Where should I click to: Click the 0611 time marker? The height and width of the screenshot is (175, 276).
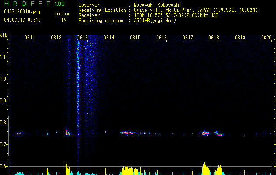pos(30,38)
